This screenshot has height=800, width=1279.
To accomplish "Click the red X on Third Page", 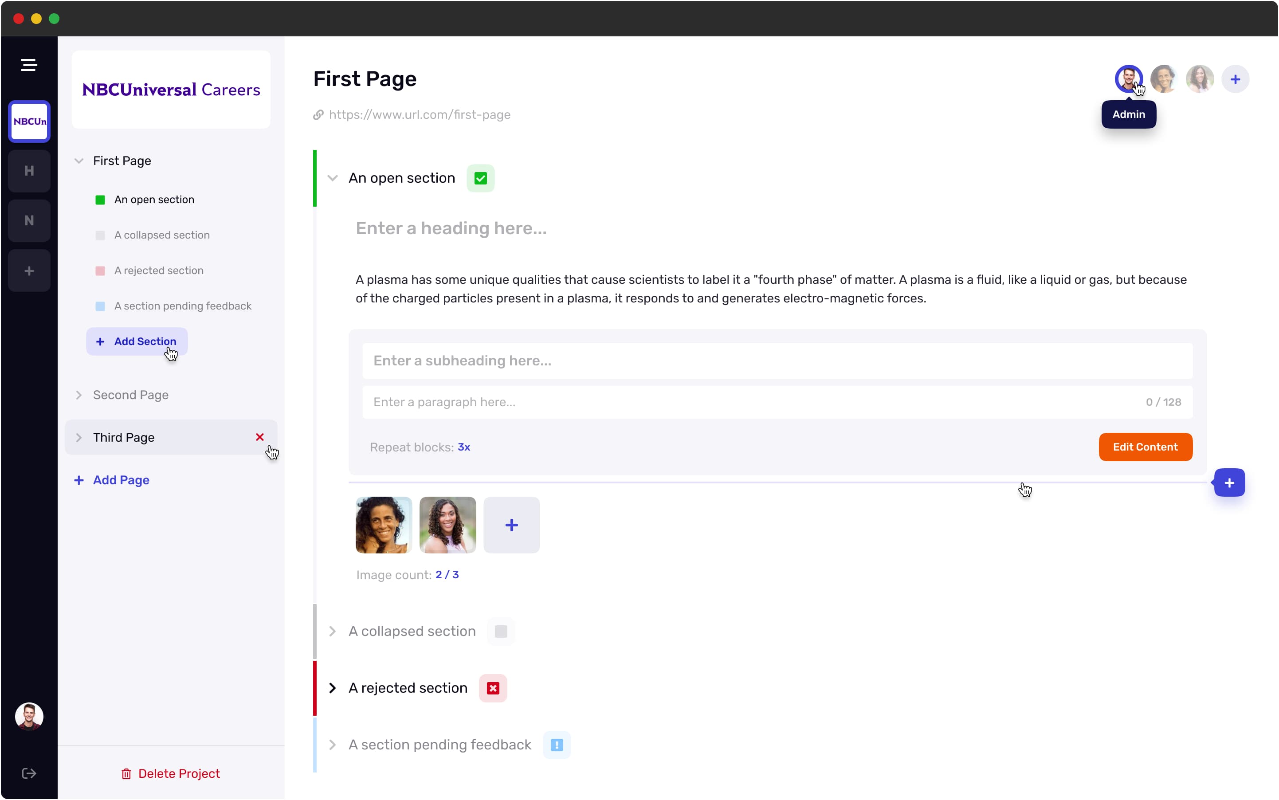I will pos(260,437).
